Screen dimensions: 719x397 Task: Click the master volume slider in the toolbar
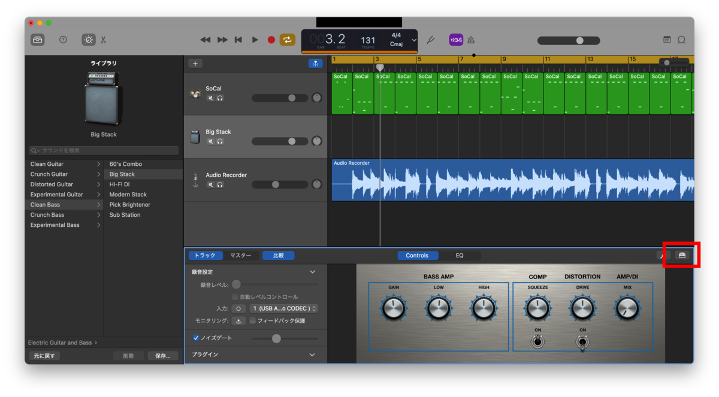pyautogui.click(x=569, y=40)
